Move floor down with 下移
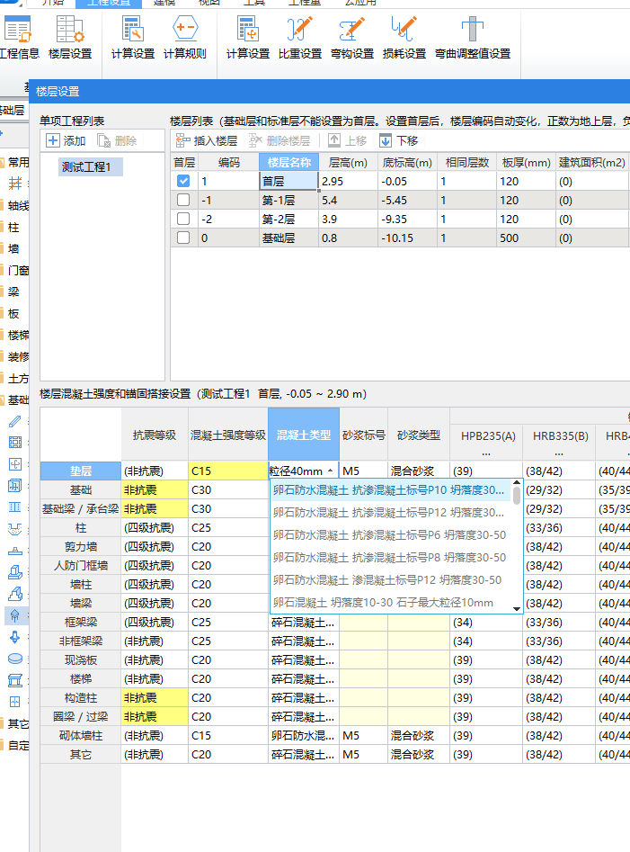 tap(398, 140)
